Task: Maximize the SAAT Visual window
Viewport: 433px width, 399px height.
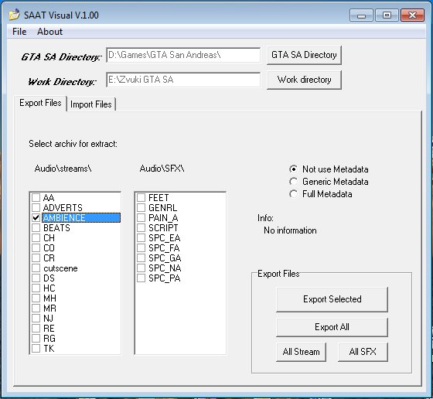Action: [387, 15]
